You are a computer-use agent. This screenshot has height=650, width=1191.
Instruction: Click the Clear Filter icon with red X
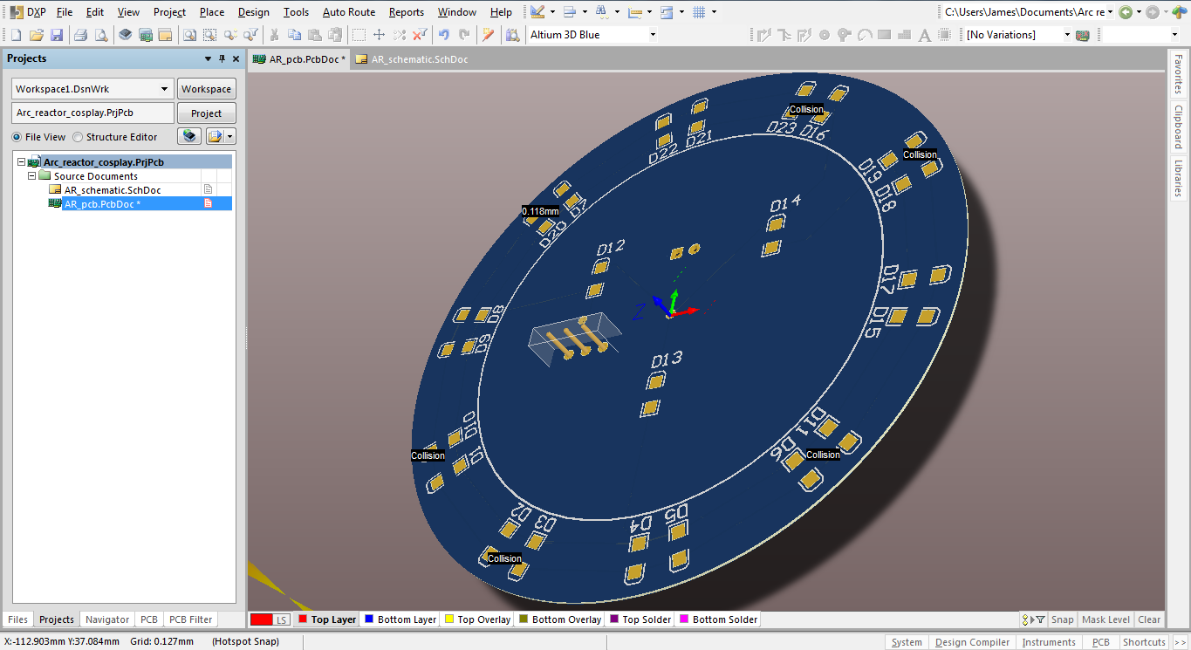coord(420,35)
